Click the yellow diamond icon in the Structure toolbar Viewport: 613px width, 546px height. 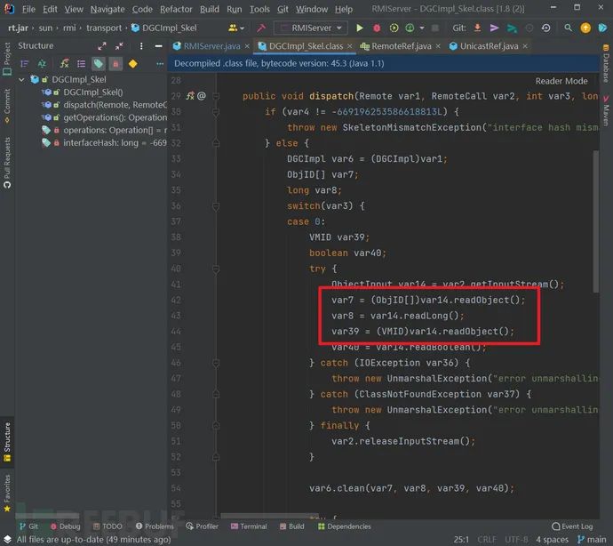(x=133, y=63)
